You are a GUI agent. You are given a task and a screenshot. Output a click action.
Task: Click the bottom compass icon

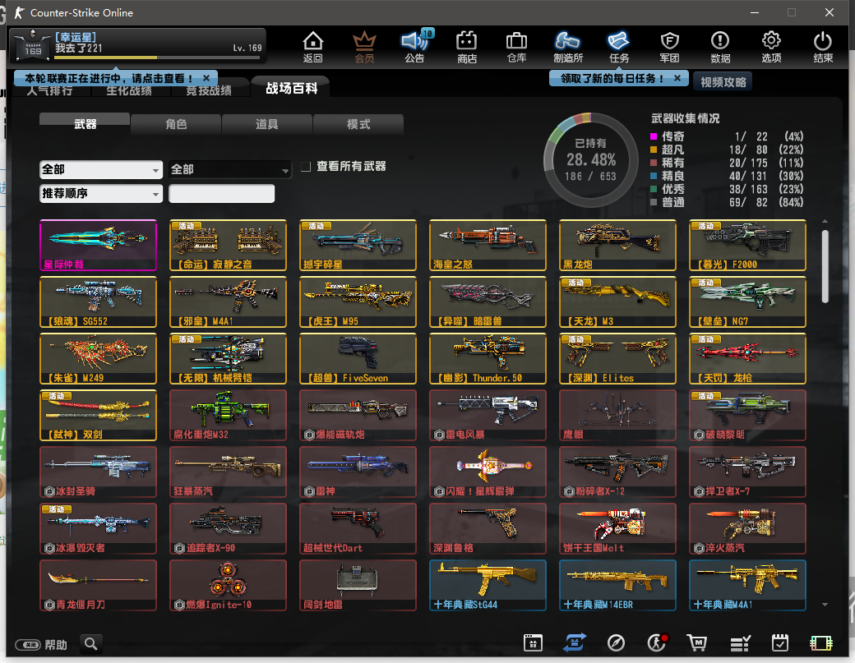616,642
